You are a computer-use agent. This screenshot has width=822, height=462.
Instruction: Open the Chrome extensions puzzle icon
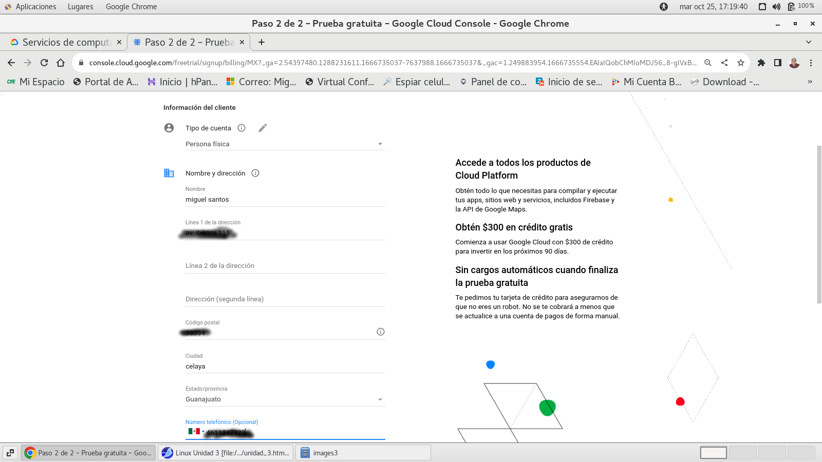761,63
